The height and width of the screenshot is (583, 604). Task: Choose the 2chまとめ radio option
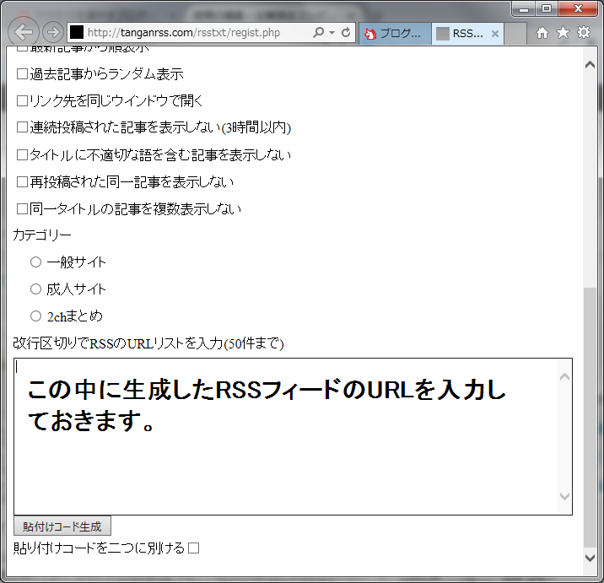35,316
